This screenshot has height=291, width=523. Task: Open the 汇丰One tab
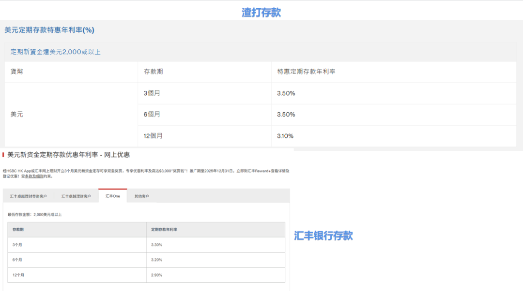pos(113,196)
